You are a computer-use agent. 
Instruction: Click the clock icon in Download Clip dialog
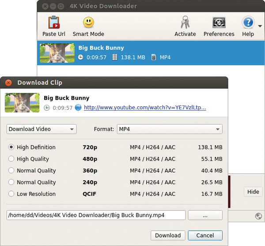[x=47, y=108]
